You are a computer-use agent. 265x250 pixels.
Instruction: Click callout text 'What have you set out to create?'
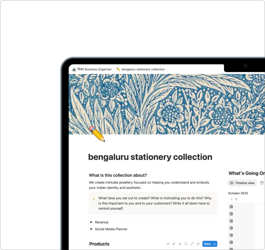pos(124,198)
